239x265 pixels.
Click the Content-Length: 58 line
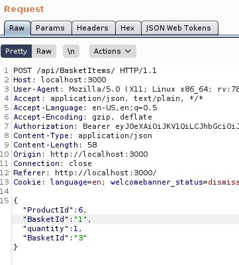pos(55,145)
